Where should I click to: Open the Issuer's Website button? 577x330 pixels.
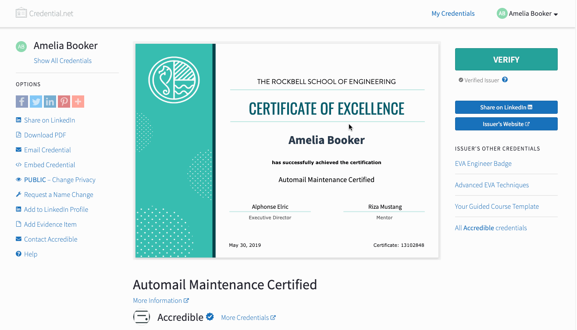506,124
